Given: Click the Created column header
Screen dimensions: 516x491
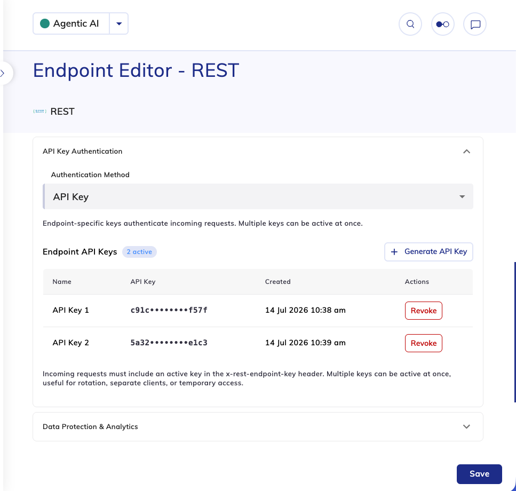Looking at the screenshot, I should pos(278,282).
